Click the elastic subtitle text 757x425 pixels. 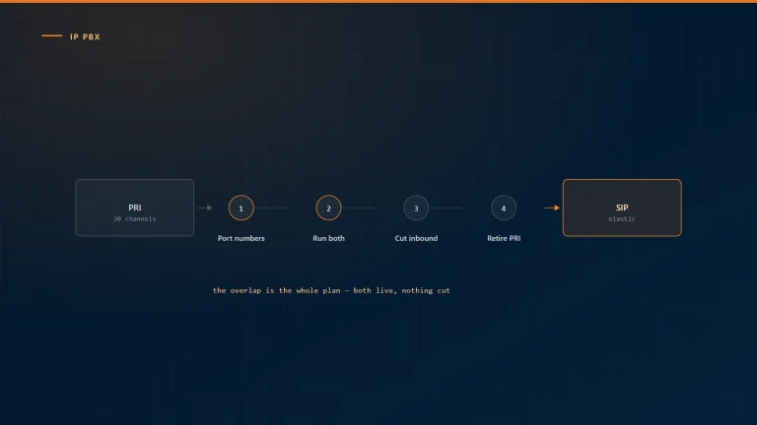[x=622, y=218]
